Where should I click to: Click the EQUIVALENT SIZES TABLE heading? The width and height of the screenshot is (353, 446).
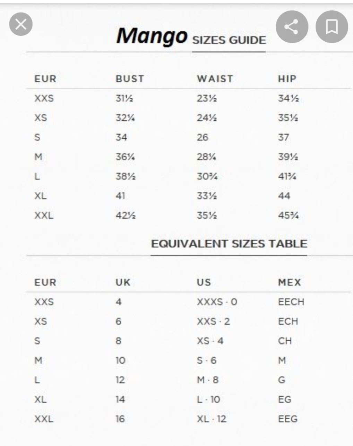click(x=229, y=244)
